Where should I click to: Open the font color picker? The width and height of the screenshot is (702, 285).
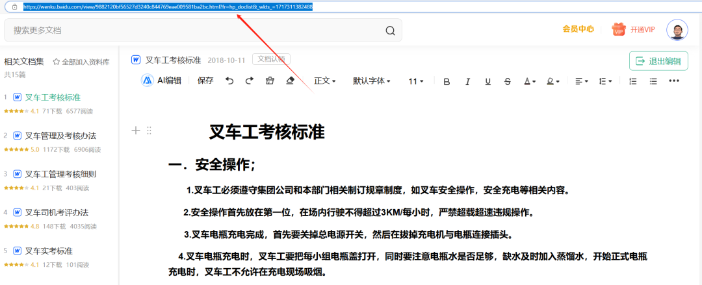pos(530,82)
